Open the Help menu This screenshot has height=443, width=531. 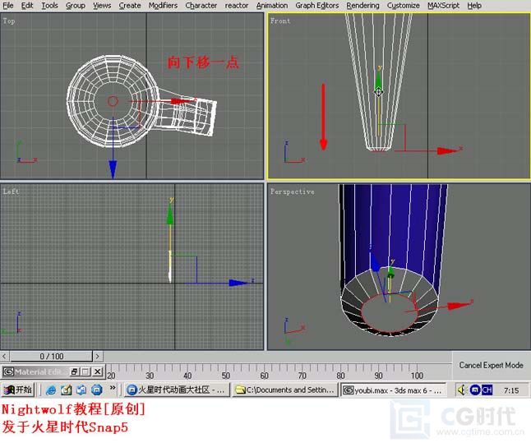point(474,6)
